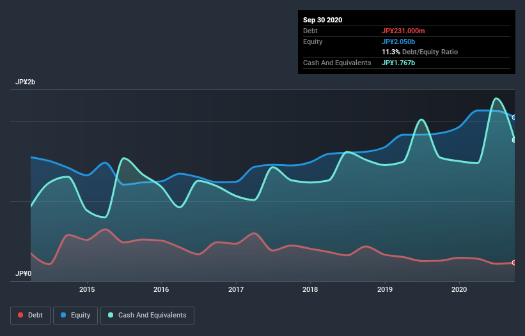This screenshot has width=525, height=336.
Task: Click the 2017 x-axis label
Action: tap(236, 289)
